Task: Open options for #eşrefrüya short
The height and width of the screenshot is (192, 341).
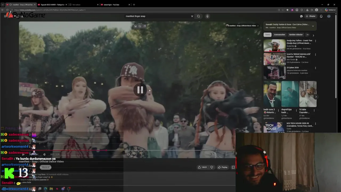Action: coord(297,110)
